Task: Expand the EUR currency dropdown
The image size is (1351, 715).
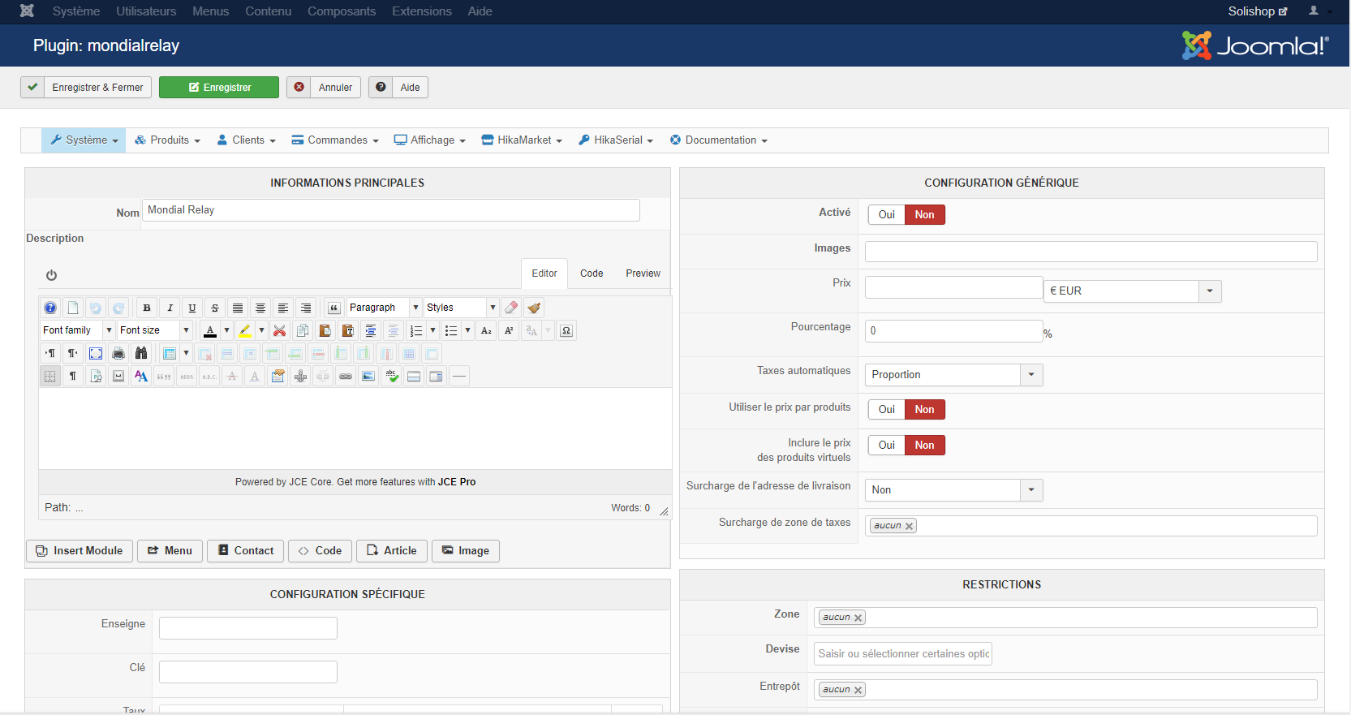Action: pyautogui.click(x=1210, y=291)
